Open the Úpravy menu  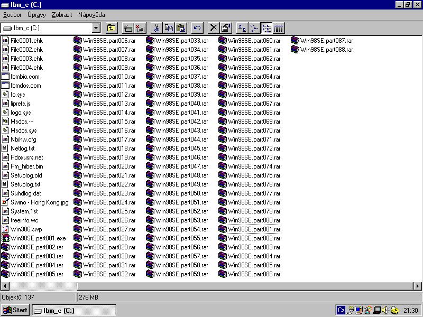[x=36, y=15]
